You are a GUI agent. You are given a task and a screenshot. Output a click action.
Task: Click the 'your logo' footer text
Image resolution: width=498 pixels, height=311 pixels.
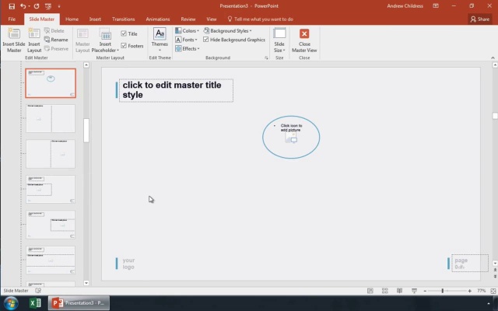tap(128, 264)
